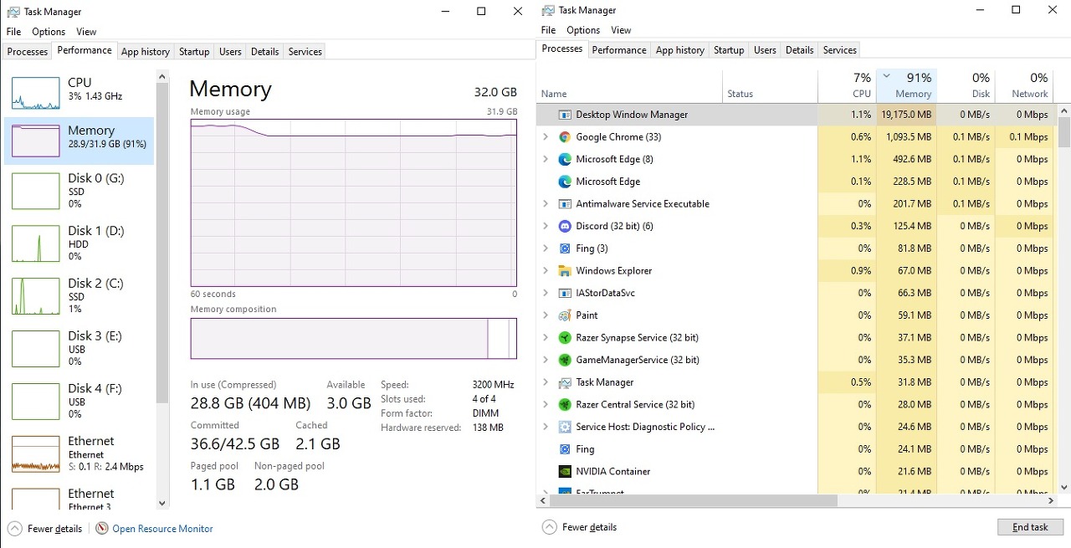Click the Razer Synapse Service icon
The image size is (1071, 548).
point(565,338)
